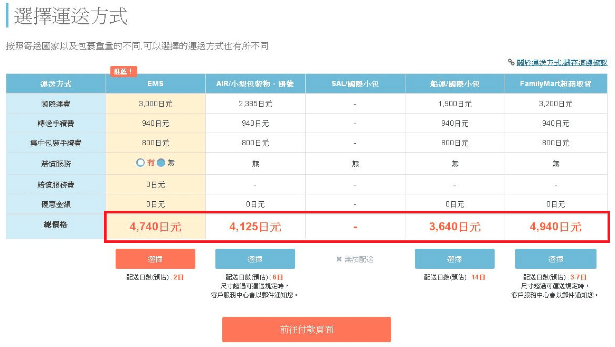Click the 推薦! badge above EMS

[124, 71]
